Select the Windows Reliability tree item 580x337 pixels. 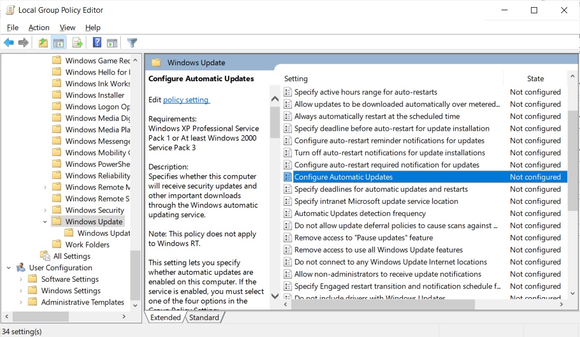click(97, 175)
